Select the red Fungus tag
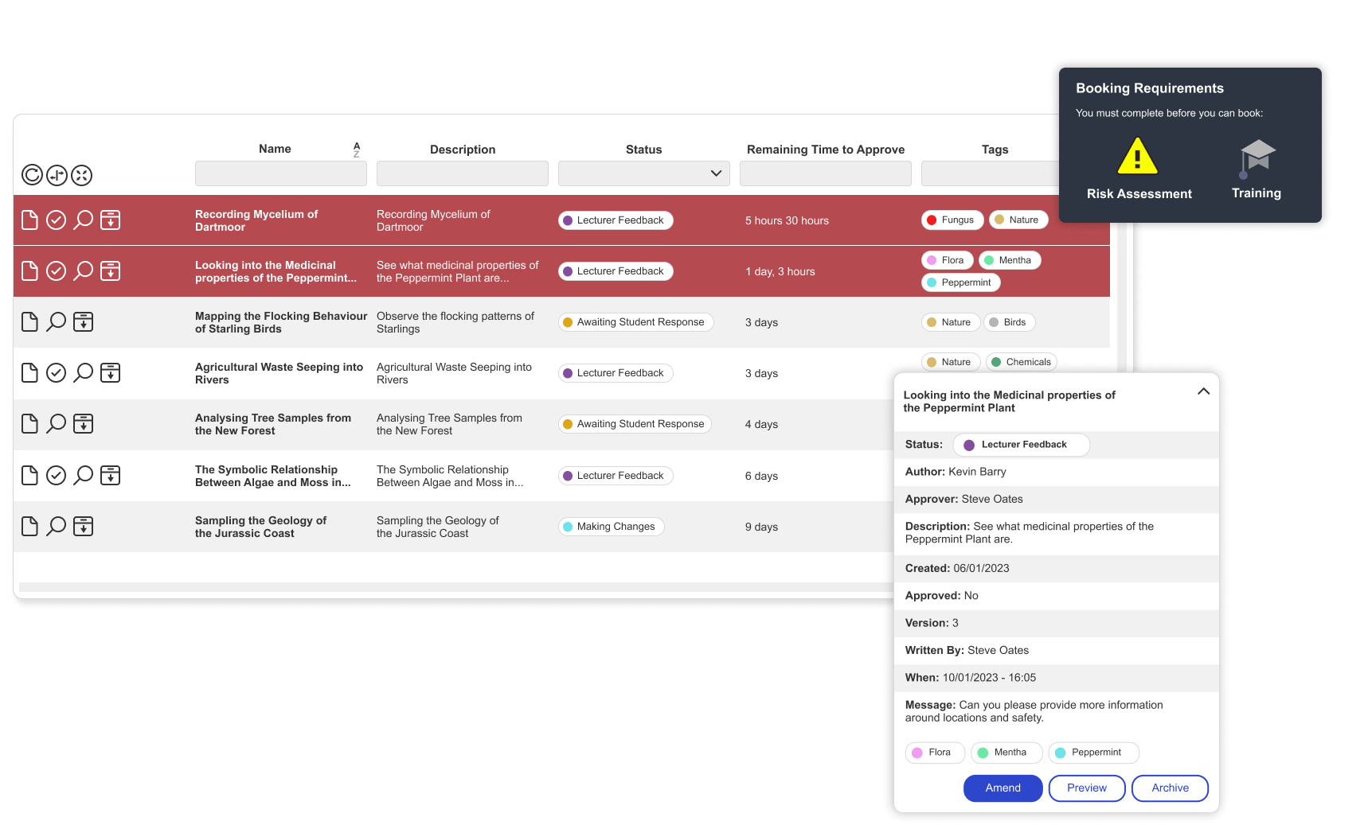The image size is (1368, 825). (x=952, y=220)
